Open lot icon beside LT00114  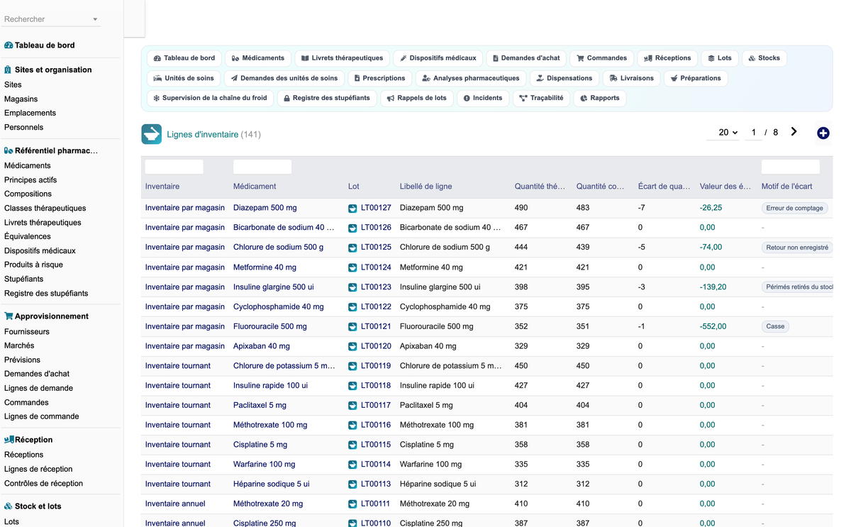click(352, 465)
